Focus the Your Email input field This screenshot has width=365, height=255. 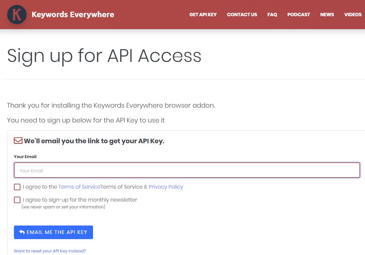click(x=187, y=170)
